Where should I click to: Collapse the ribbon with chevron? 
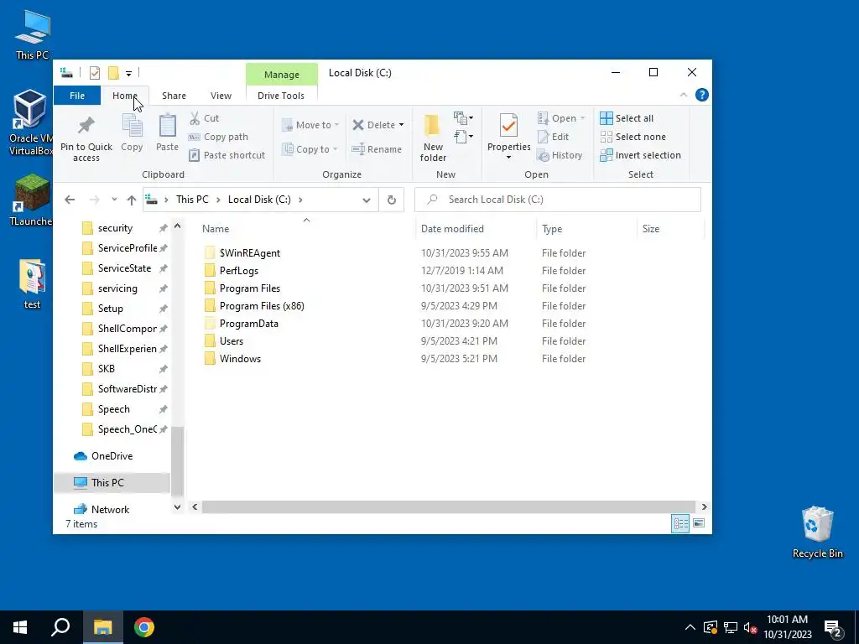[683, 96]
